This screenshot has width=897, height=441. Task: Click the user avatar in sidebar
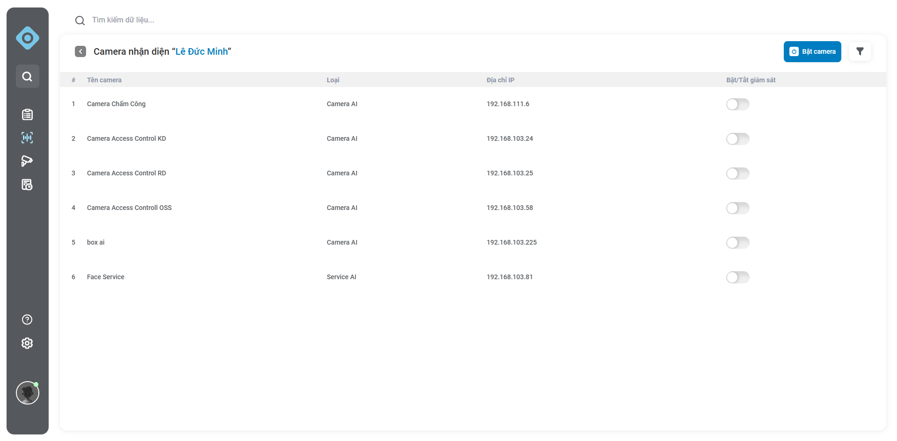(28, 393)
